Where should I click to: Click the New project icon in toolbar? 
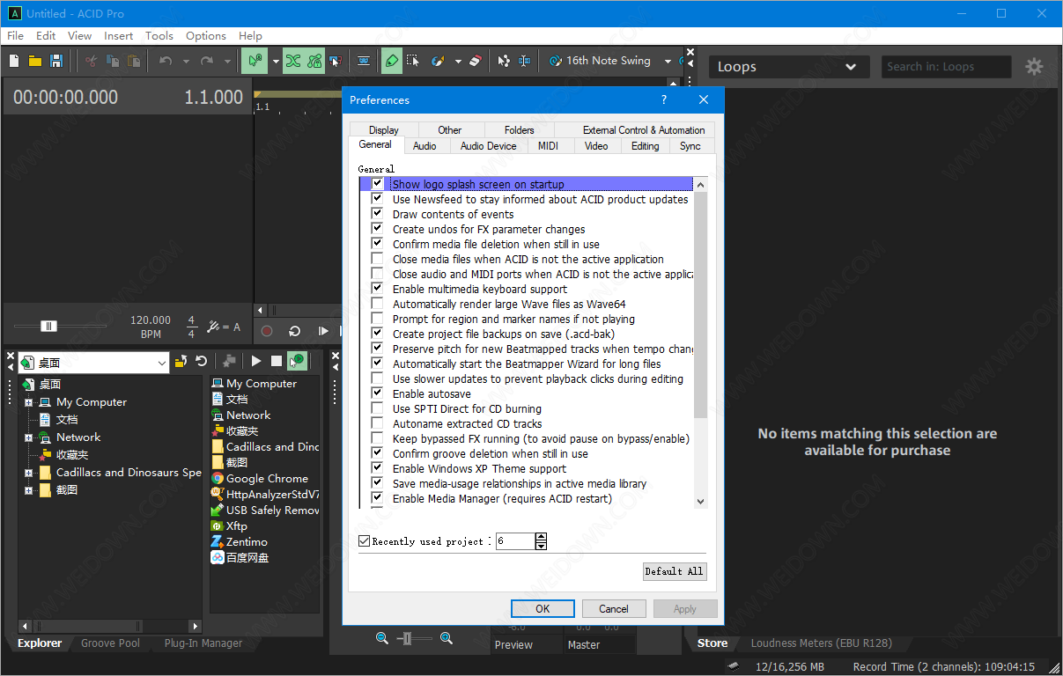pyautogui.click(x=14, y=61)
